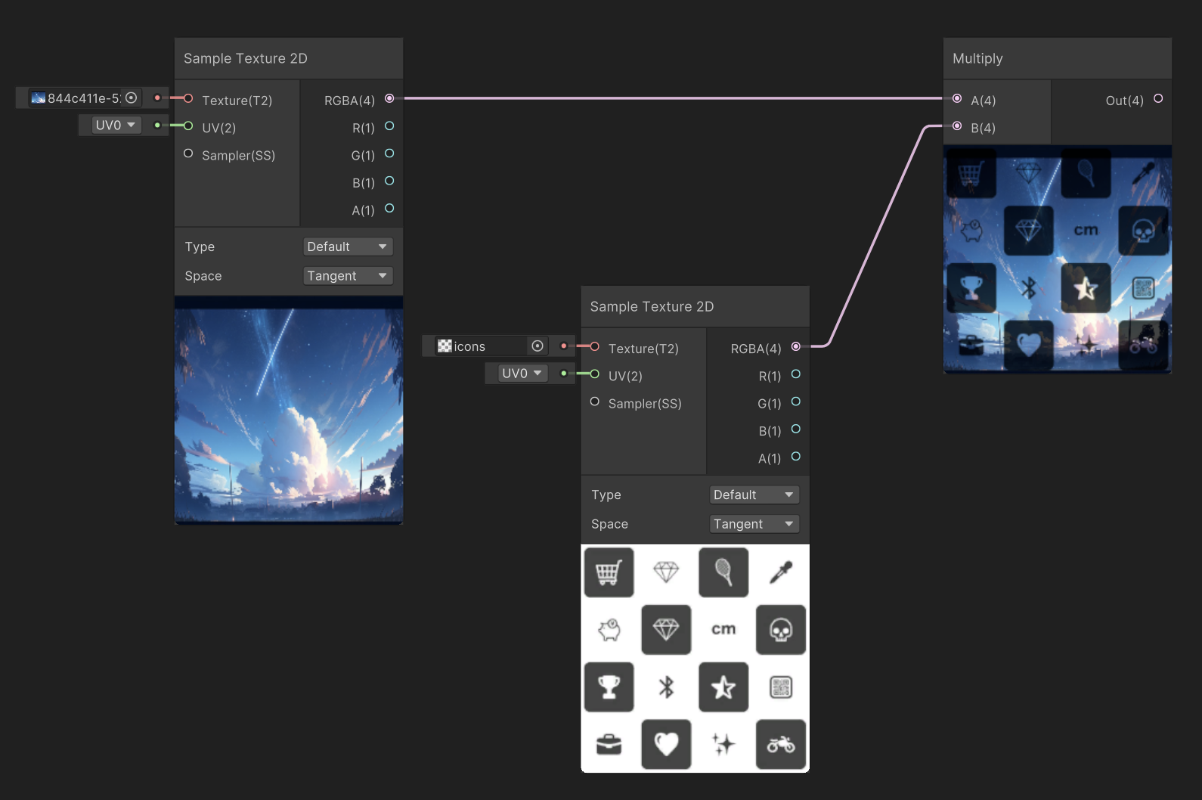Viewport: 1202px width, 800px height.
Task: Click first node's B(1) output port
Action: (x=389, y=181)
